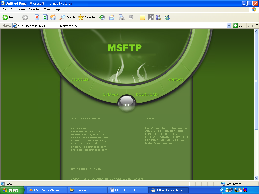This screenshot has height=194, width=259.
Task: Click the Back navigation button
Action: tap(9, 17)
